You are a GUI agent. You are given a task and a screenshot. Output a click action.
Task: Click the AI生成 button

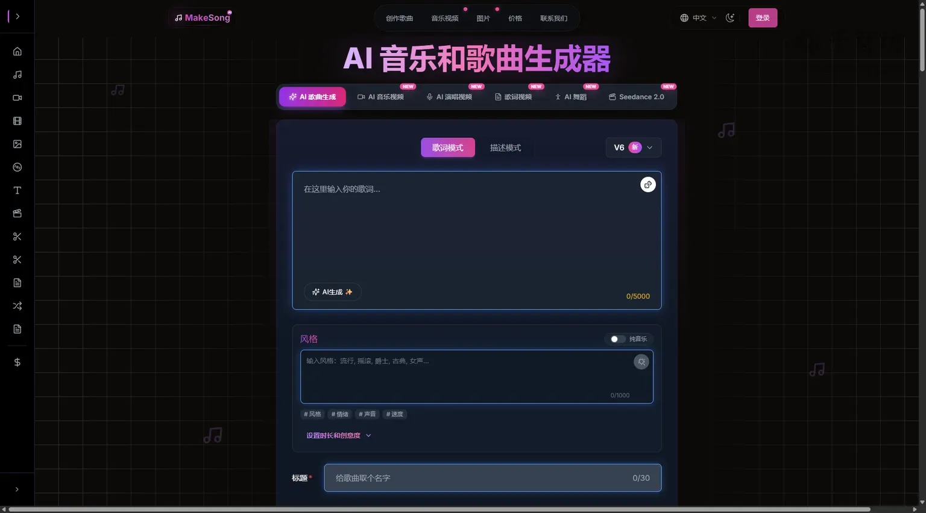pos(333,292)
